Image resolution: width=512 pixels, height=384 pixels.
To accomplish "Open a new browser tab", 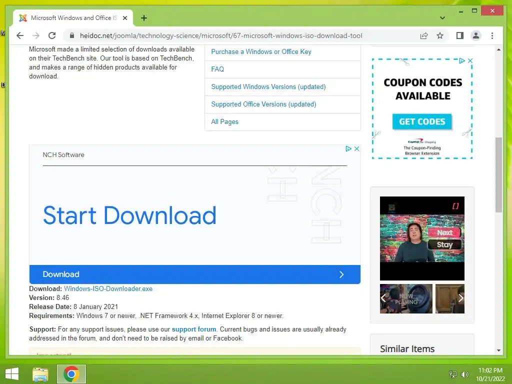I will tap(143, 18).
